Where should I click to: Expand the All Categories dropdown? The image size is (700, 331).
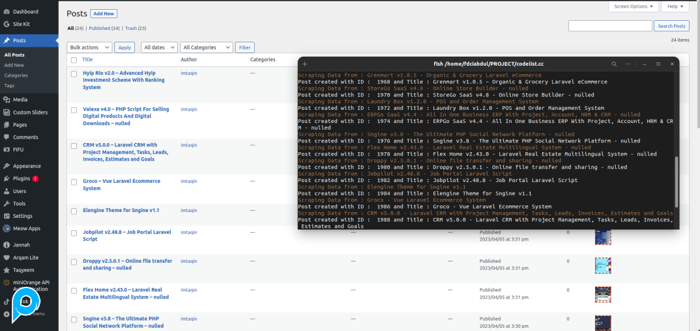click(x=207, y=47)
